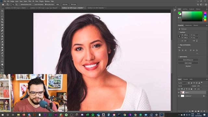Select the Pen tool
The width and height of the screenshot is (208, 117).
coord(2,53)
